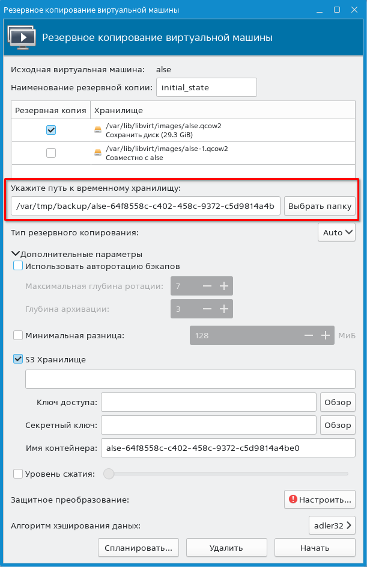Image resolution: width=367 pixels, height=567 pixels.
Task: Collapse 'Дополнительные параметры' section
Action: coord(16,254)
